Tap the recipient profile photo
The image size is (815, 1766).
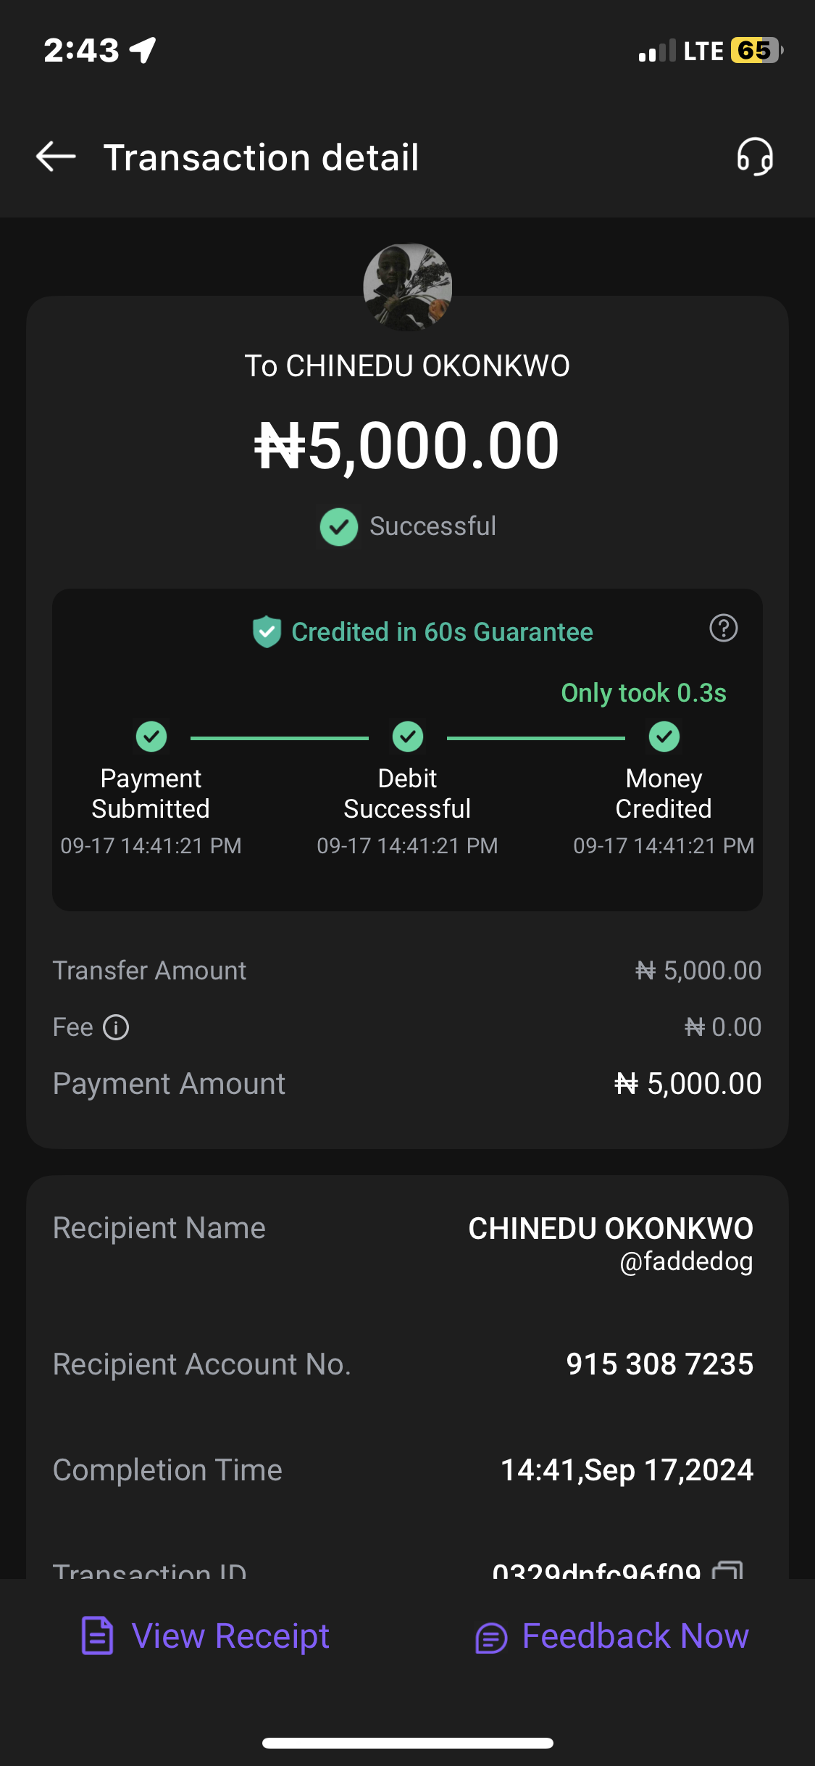pyautogui.click(x=407, y=287)
